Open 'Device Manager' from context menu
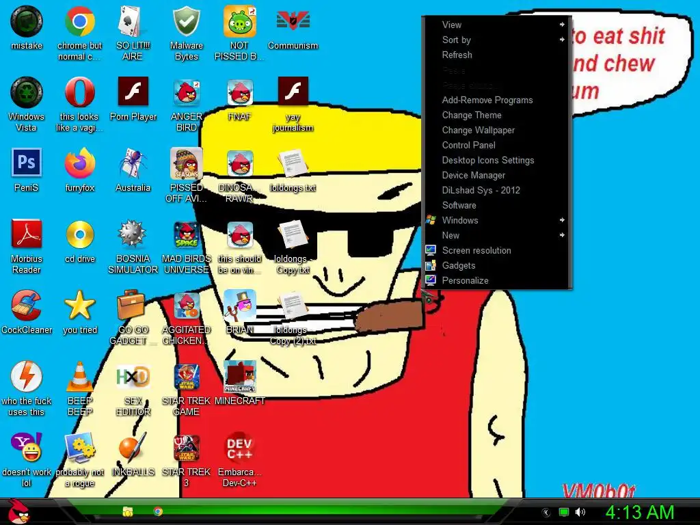Viewport: 700px width, 525px height. pyautogui.click(x=496, y=176)
